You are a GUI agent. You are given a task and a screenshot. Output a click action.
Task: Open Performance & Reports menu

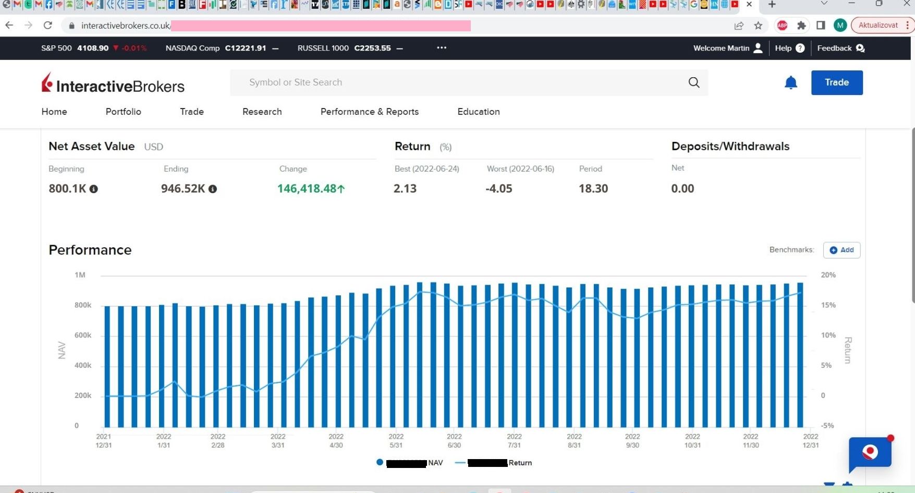pyautogui.click(x=370, y=112)
